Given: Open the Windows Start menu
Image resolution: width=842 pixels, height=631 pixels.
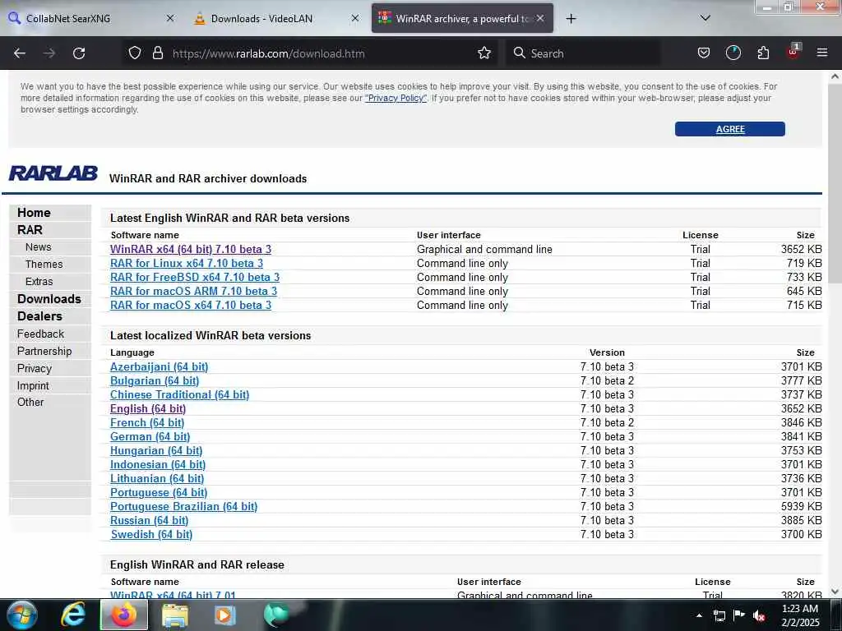Looking at the screenshot, I should coord(22,615).
